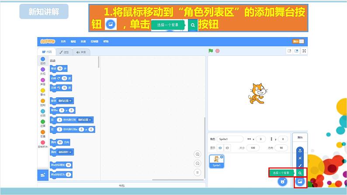Click the 移动 10 步 block

pyautogui.click(x=59, y=68)
